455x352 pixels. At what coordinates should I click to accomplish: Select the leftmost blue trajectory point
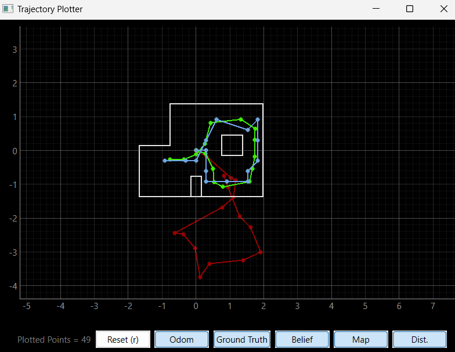165,161
